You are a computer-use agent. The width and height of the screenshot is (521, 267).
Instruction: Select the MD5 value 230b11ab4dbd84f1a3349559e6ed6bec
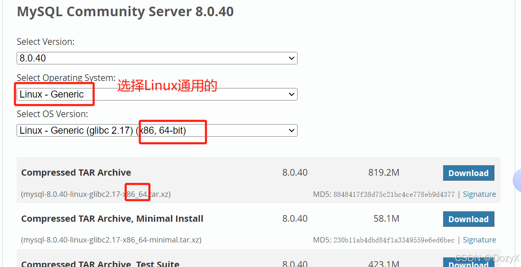pyautogui.click(x=394, y=240)
